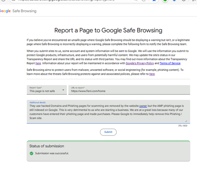This screenshot has height=172, width=197.
Task: Click the 376 / 800 character counter
Action: point(183,126)
